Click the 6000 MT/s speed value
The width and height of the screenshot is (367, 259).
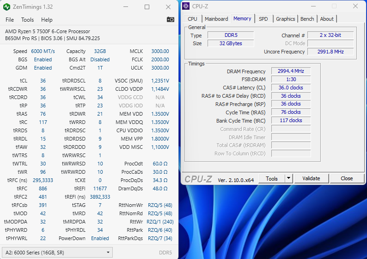point(43,51)
